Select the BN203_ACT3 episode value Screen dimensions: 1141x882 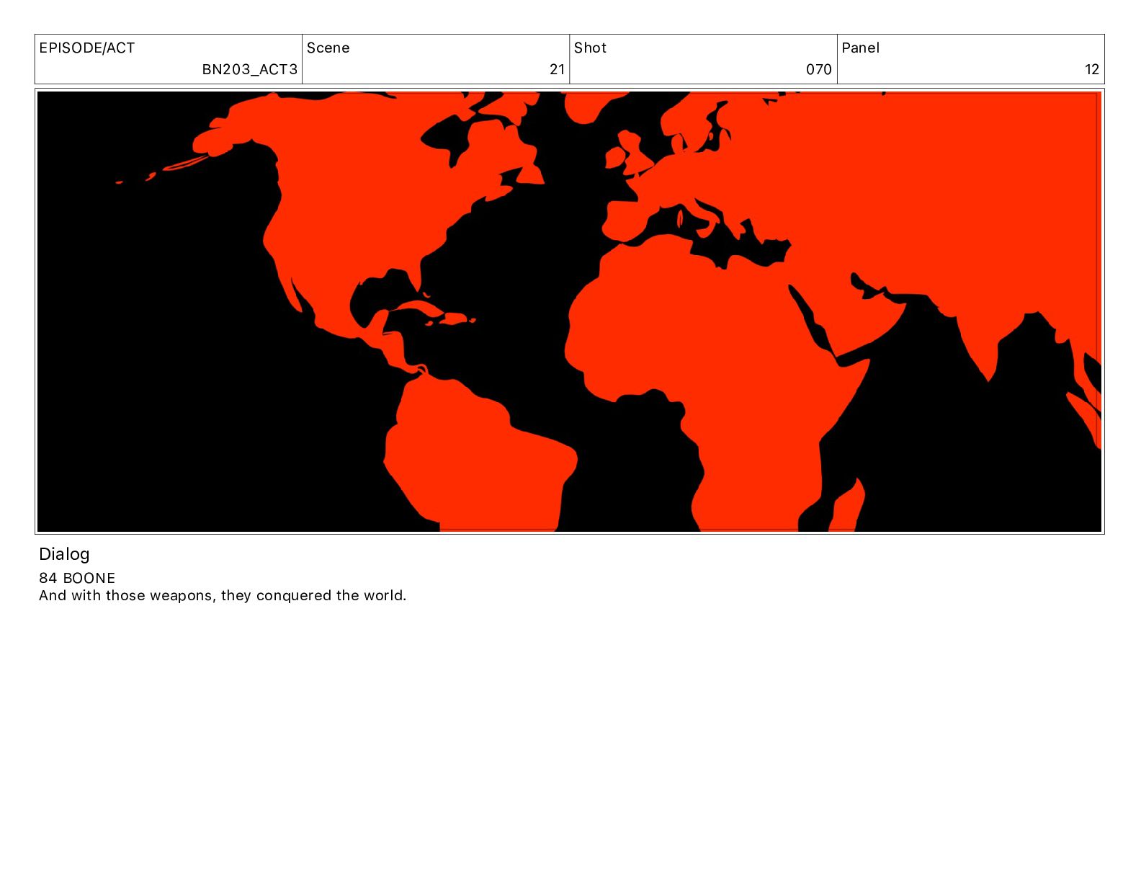click(249, 70)
